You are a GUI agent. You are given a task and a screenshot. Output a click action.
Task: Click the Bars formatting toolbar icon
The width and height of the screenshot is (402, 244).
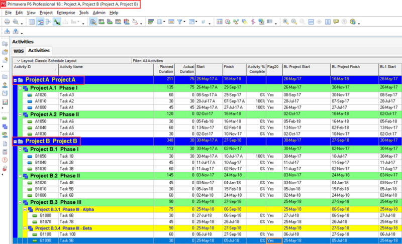151,22
